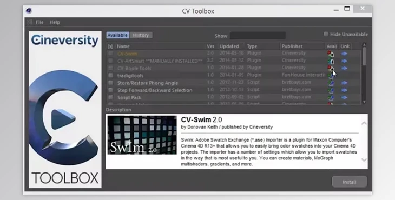395x200 pixels.
Task: Open Store/Restore Phong Angle link arrow
Action: point(344,83)
